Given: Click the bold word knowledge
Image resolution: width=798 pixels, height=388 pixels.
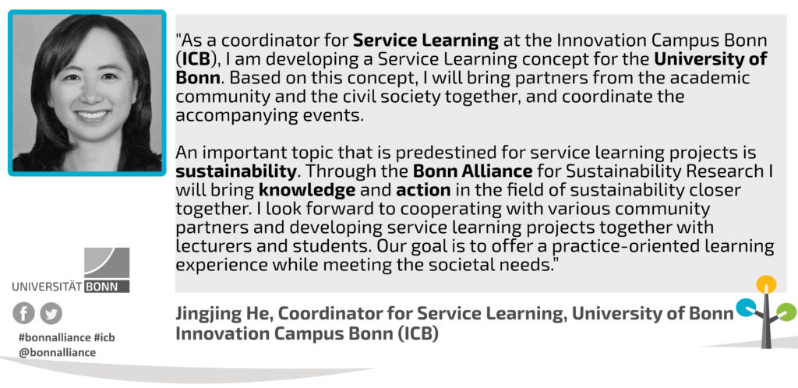Looking at the screenshot, I should (307, 191).
